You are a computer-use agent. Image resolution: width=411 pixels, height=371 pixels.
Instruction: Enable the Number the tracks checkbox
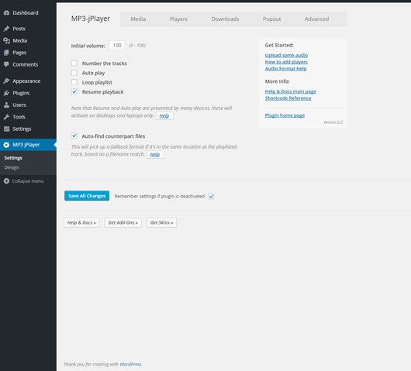[x=74, y=63]
